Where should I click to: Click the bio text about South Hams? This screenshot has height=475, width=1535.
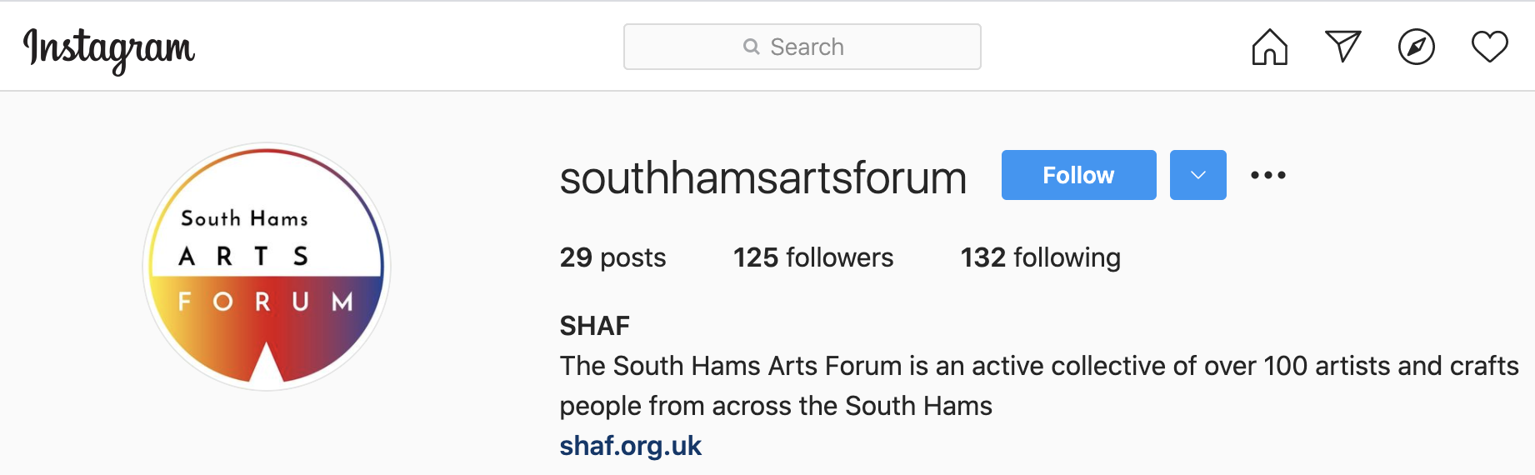1038,386
